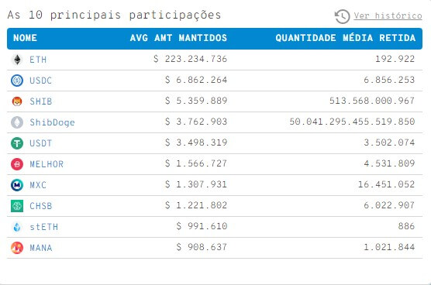Click the ShibDoge gray icon
This screenshot has height=285, width=431.
click(17, 122)
